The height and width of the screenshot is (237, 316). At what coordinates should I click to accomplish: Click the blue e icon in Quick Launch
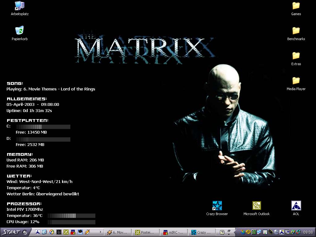pyautogui.click(x=44, y=232)
